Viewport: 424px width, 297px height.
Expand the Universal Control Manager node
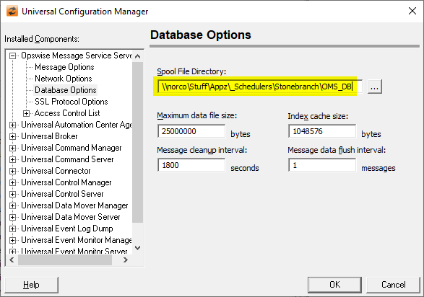(x=12, y=183)
